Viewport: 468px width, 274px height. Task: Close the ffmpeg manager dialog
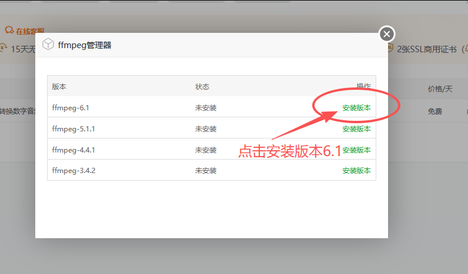[386, 34]
